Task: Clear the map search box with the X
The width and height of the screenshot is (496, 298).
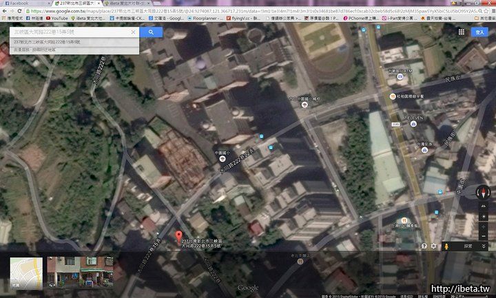Action: (133, 32)
